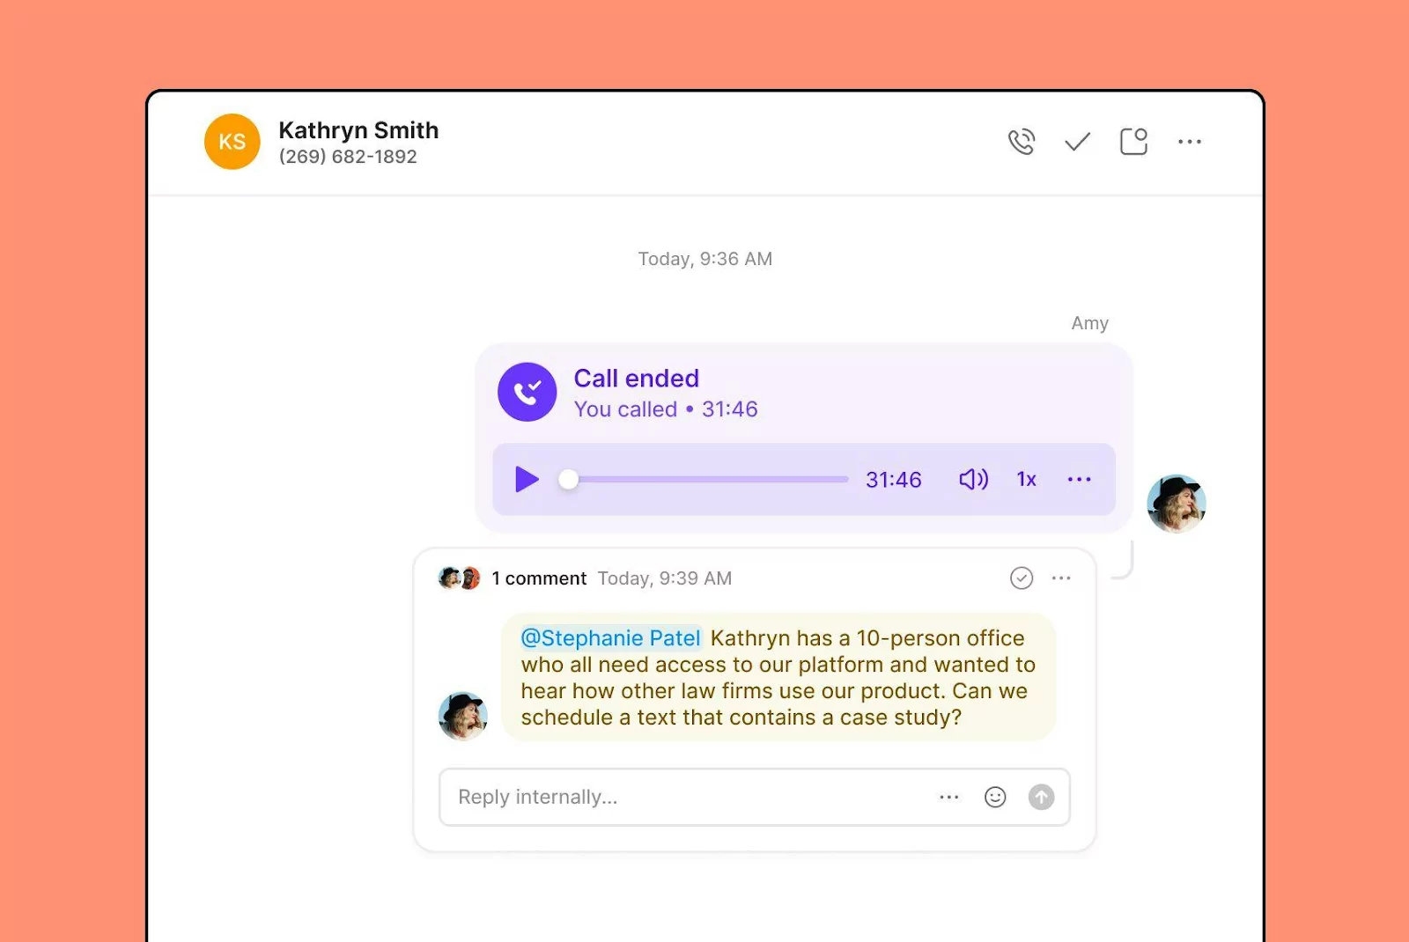This screenshot has width=1409, height=942.
Task: Open the 1 comment thread
Action: click(x=539, y=578)
